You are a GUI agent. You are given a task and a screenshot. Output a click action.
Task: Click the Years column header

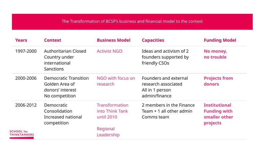pyautogui.click(x=21, y=40)
